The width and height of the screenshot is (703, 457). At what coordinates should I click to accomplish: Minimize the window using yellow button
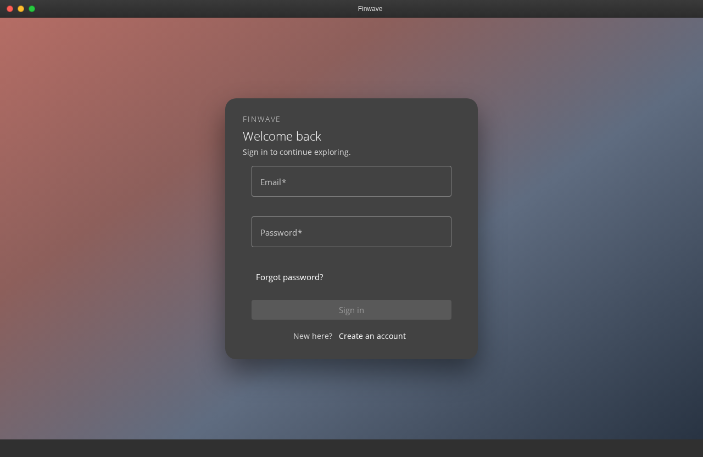pyautogui.click(x=21, y=9)
